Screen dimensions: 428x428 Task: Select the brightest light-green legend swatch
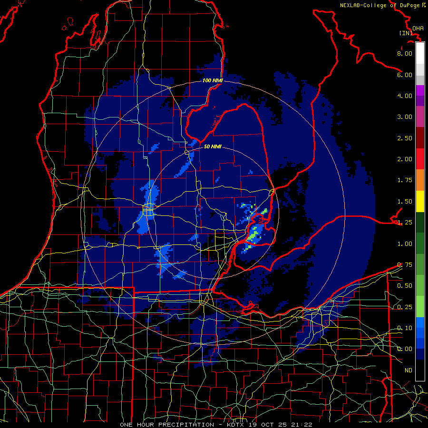tap(420, 307)
